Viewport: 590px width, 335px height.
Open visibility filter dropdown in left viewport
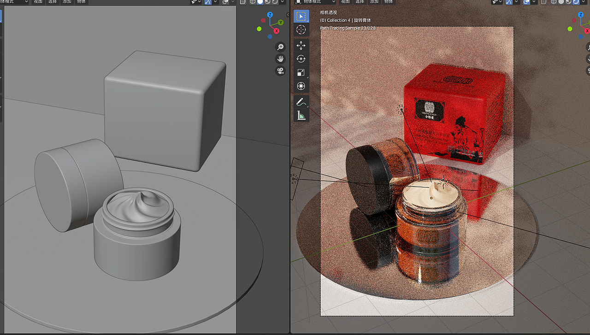click(197, 2)
